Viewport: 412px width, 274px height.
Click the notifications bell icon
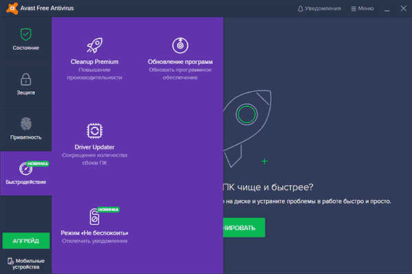click(300, 9)
